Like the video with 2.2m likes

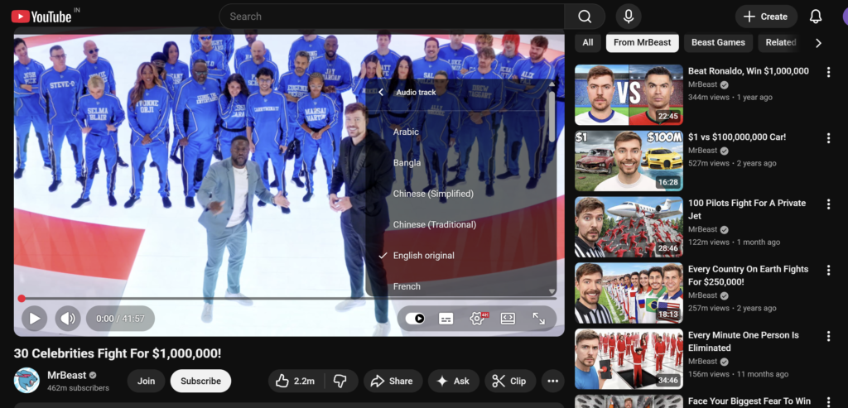[296, 381]
